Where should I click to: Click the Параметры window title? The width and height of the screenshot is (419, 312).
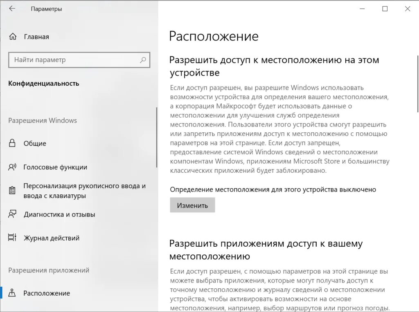coord(46,9)
